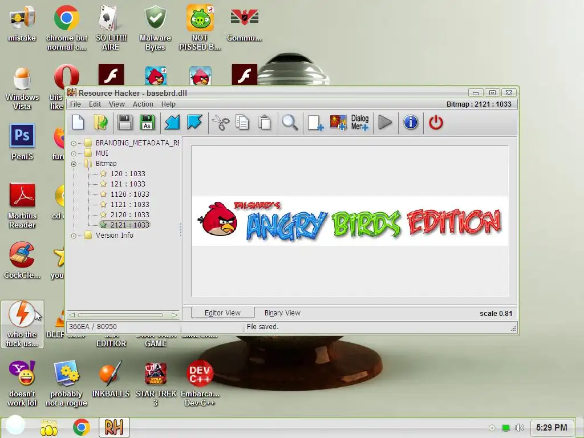Open the 'SO LIT!!! AIRE' cards shortcut
584x438 pixels.
(x=111, y=28)
